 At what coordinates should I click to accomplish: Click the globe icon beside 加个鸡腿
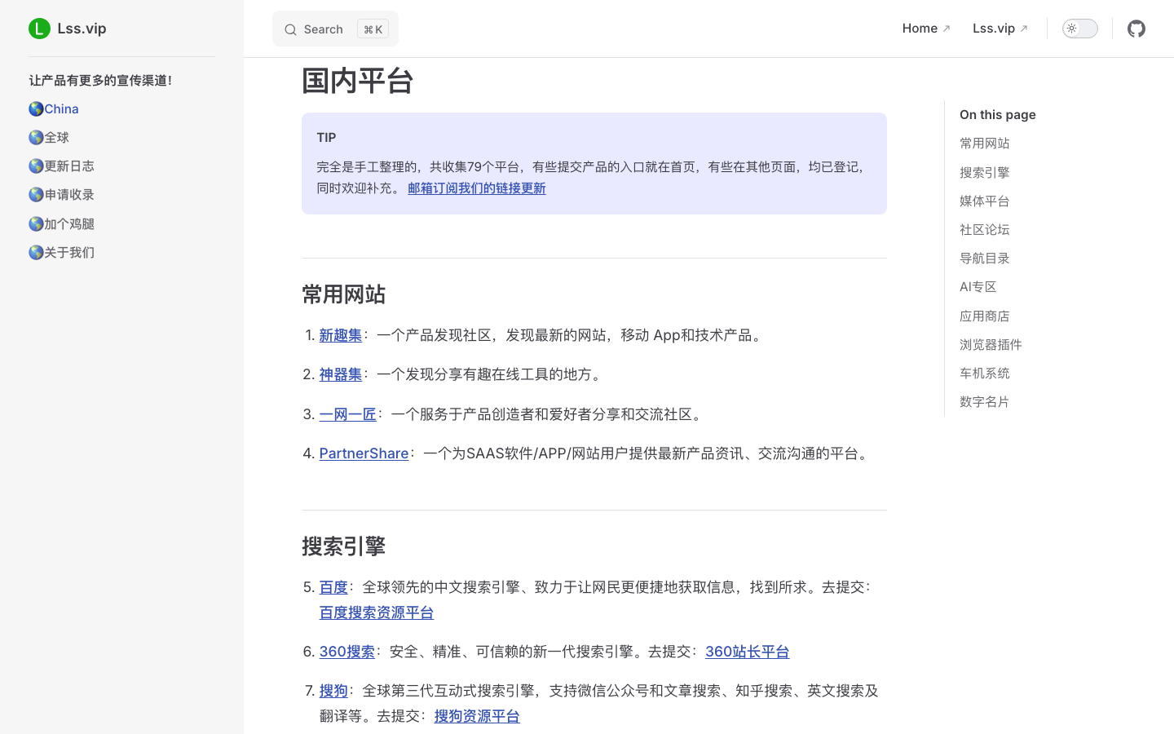coord(36,224)
